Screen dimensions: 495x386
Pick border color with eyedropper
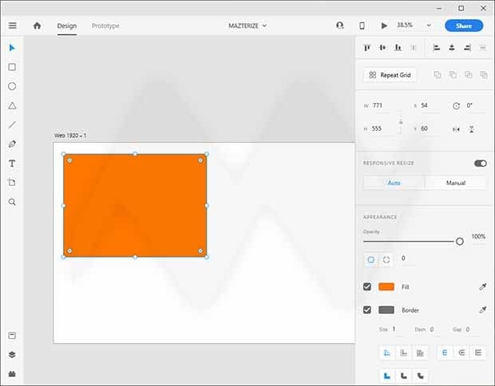click(483, 309)
